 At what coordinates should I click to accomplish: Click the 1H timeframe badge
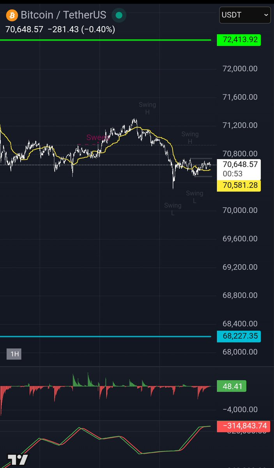click(x=14, y=354)
